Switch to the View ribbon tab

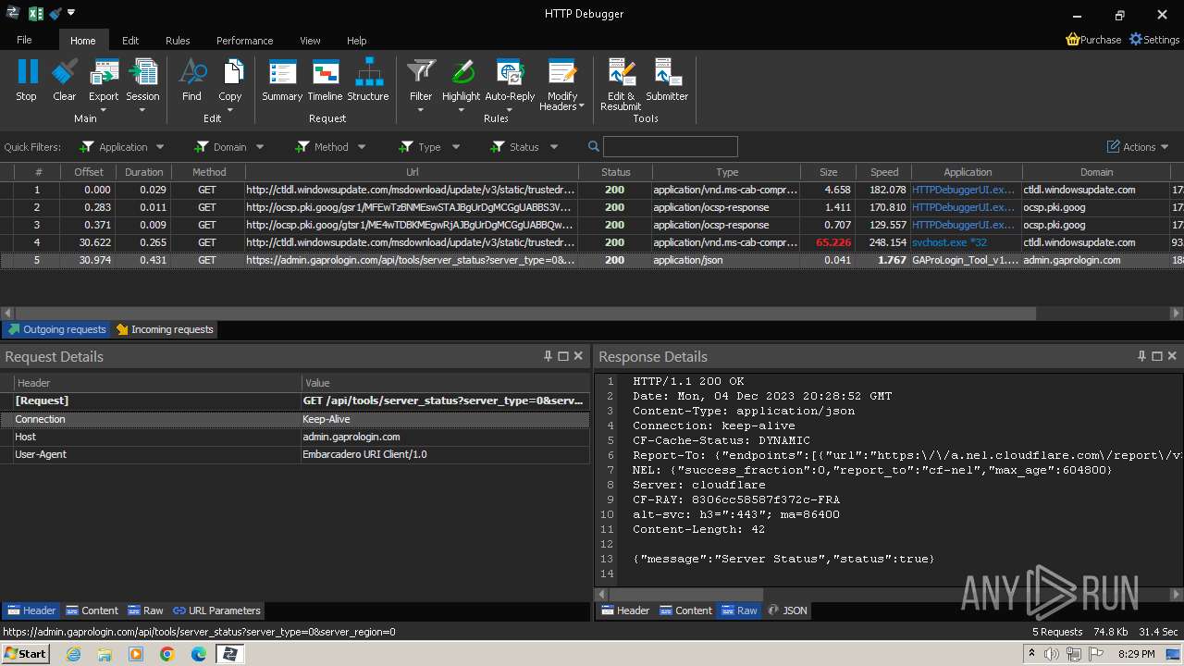pyautogui.click(x=310, y=41)
